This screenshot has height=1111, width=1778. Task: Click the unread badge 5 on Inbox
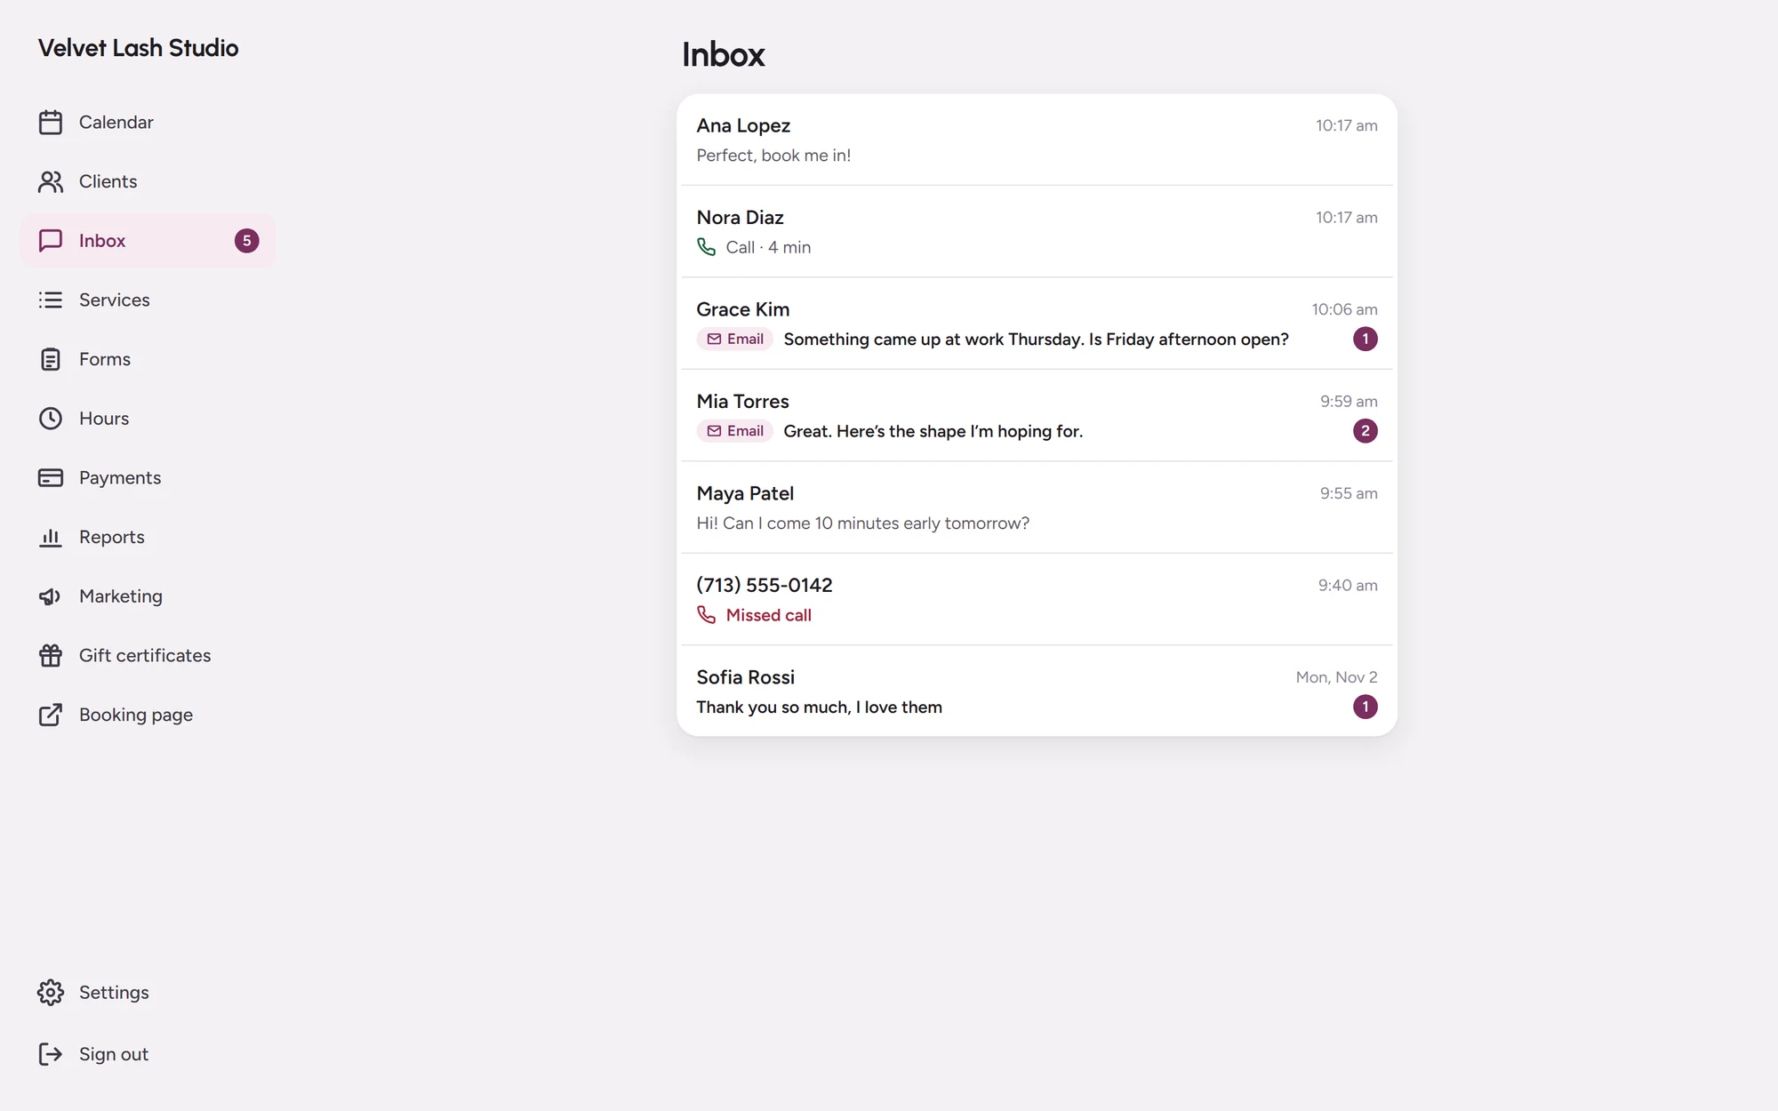[247, 241]
